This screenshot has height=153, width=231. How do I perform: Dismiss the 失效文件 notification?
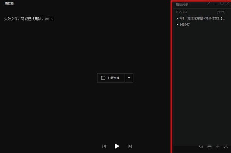point(52,19)
